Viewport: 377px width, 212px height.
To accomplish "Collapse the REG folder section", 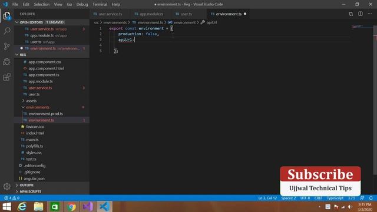I will point(17,55).
